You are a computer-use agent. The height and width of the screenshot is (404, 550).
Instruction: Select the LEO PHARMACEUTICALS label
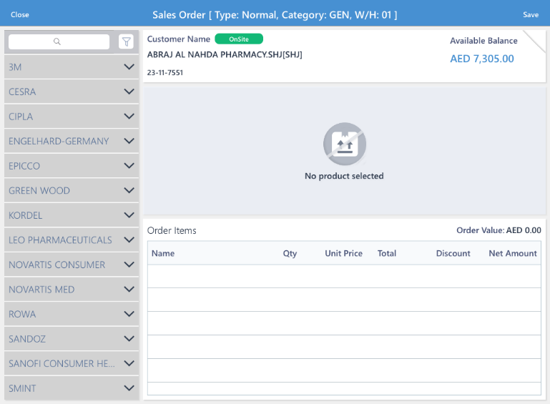(x=60, y=240)
